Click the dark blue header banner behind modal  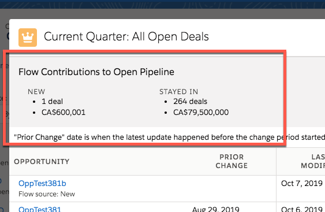(163, 4)
